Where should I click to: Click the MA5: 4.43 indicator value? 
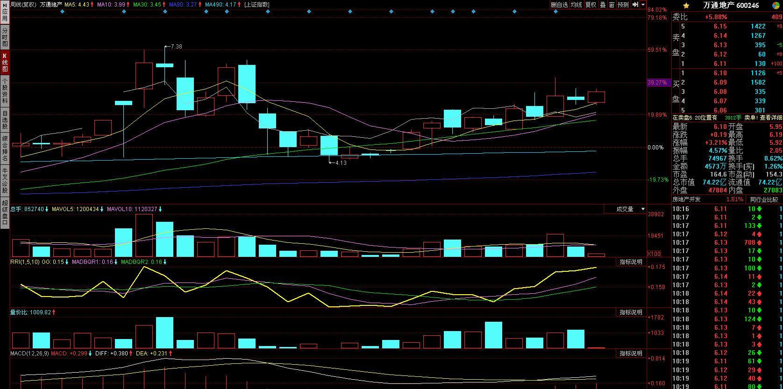coord(77,5)
